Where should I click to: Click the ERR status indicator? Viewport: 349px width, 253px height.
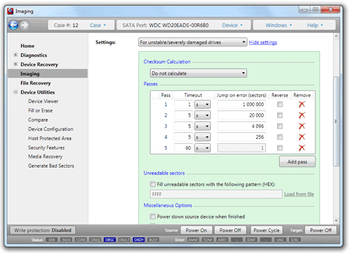(x=52, y=240)
